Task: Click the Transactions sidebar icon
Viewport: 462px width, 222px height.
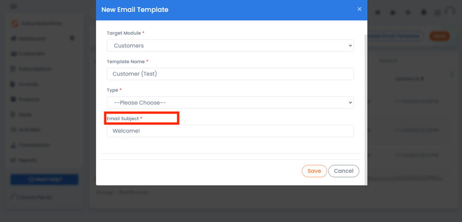Action: click(x=13, y=145)
